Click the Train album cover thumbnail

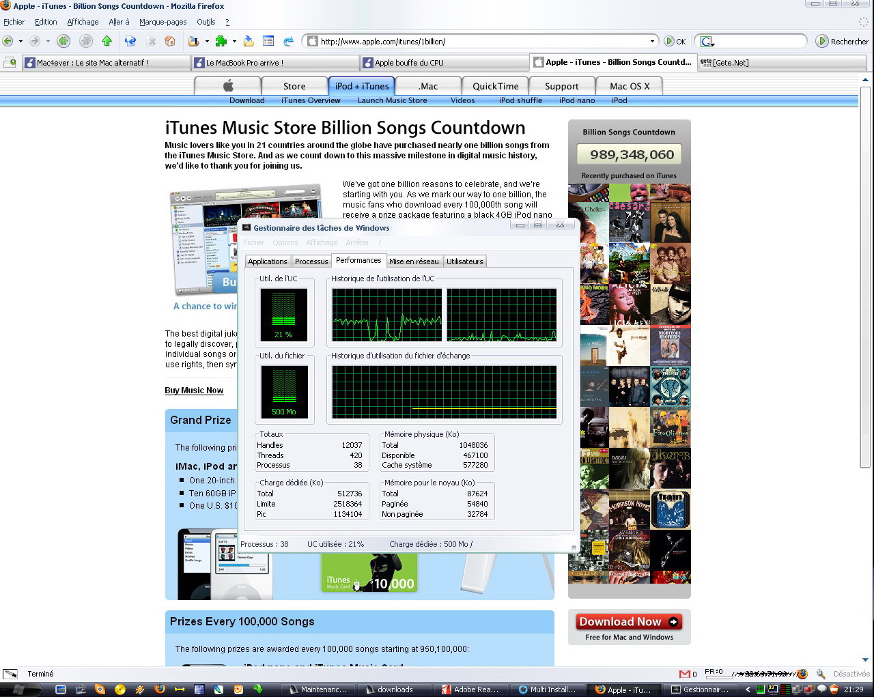(x=670, y=509)
